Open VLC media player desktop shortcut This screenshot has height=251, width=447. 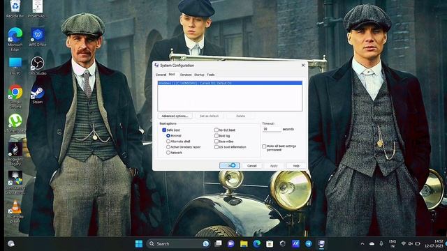point(15,211)
